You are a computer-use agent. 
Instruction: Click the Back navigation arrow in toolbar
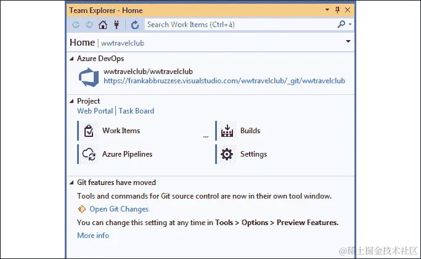point(76,25)
